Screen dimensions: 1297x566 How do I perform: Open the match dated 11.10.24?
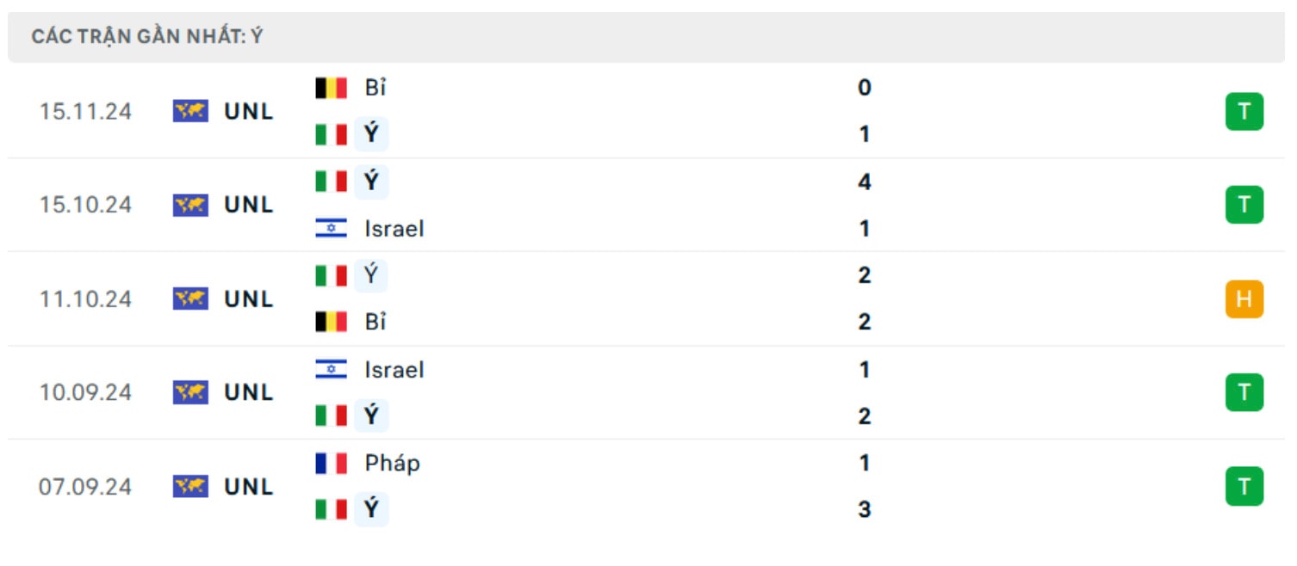(648, 298)
